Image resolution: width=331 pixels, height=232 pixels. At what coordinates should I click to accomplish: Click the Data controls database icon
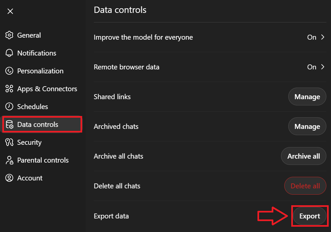pos(10,124)
